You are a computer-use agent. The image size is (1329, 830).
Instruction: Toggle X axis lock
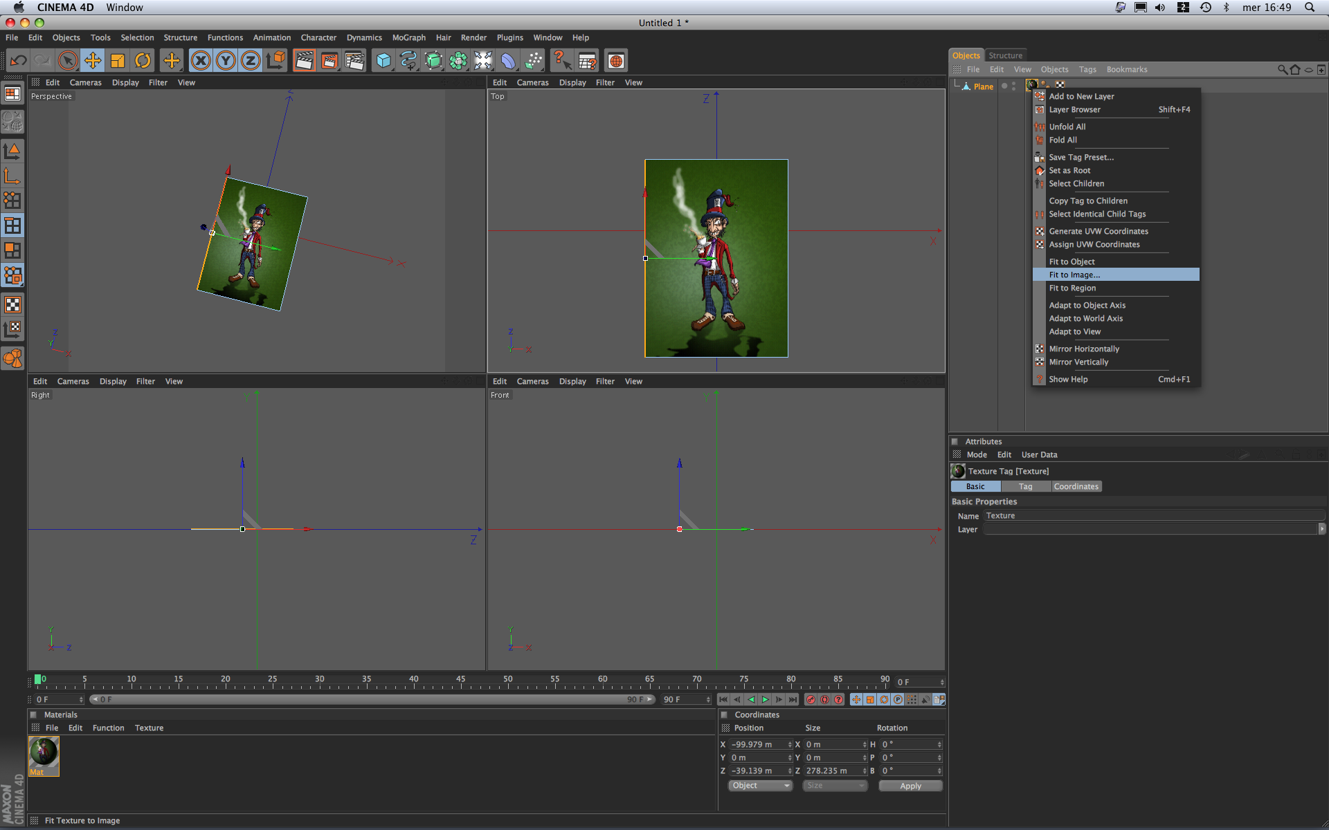coord(200,61)
